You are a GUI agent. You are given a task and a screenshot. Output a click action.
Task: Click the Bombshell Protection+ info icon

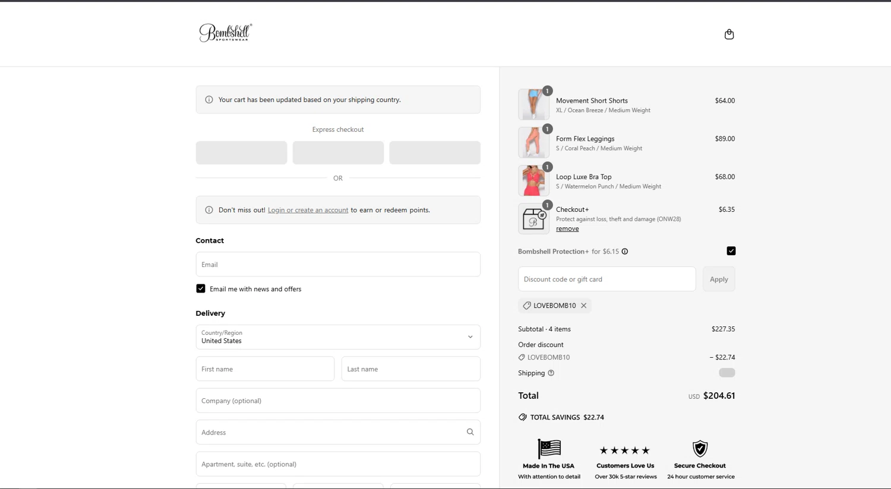click(x=625, y=252)
